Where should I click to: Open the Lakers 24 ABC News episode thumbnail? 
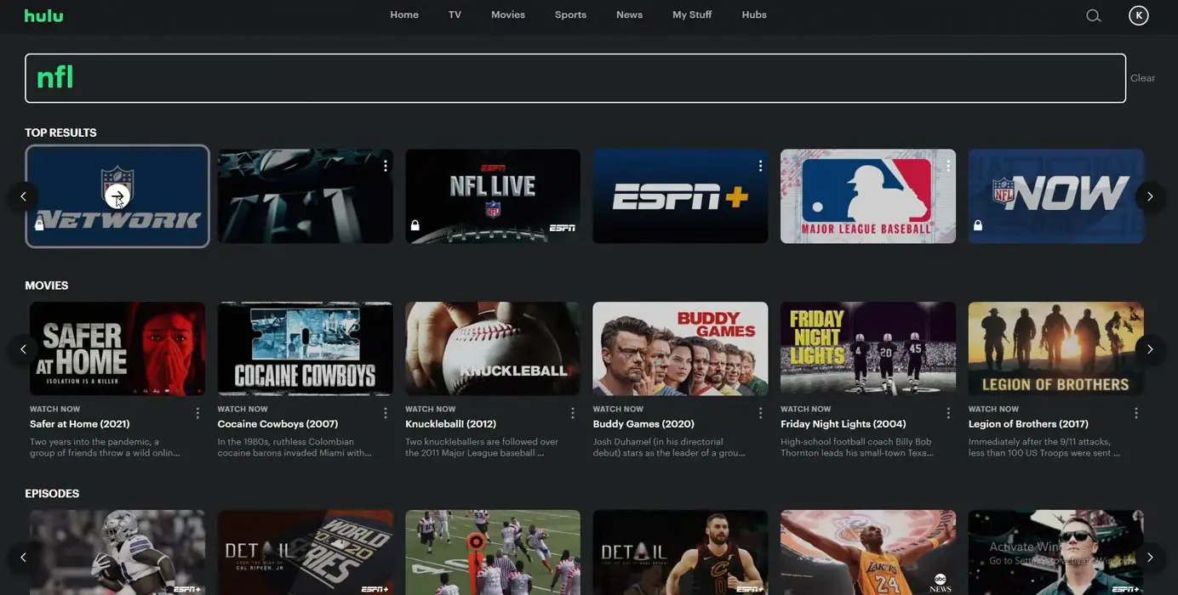click(x=868, y=552)
